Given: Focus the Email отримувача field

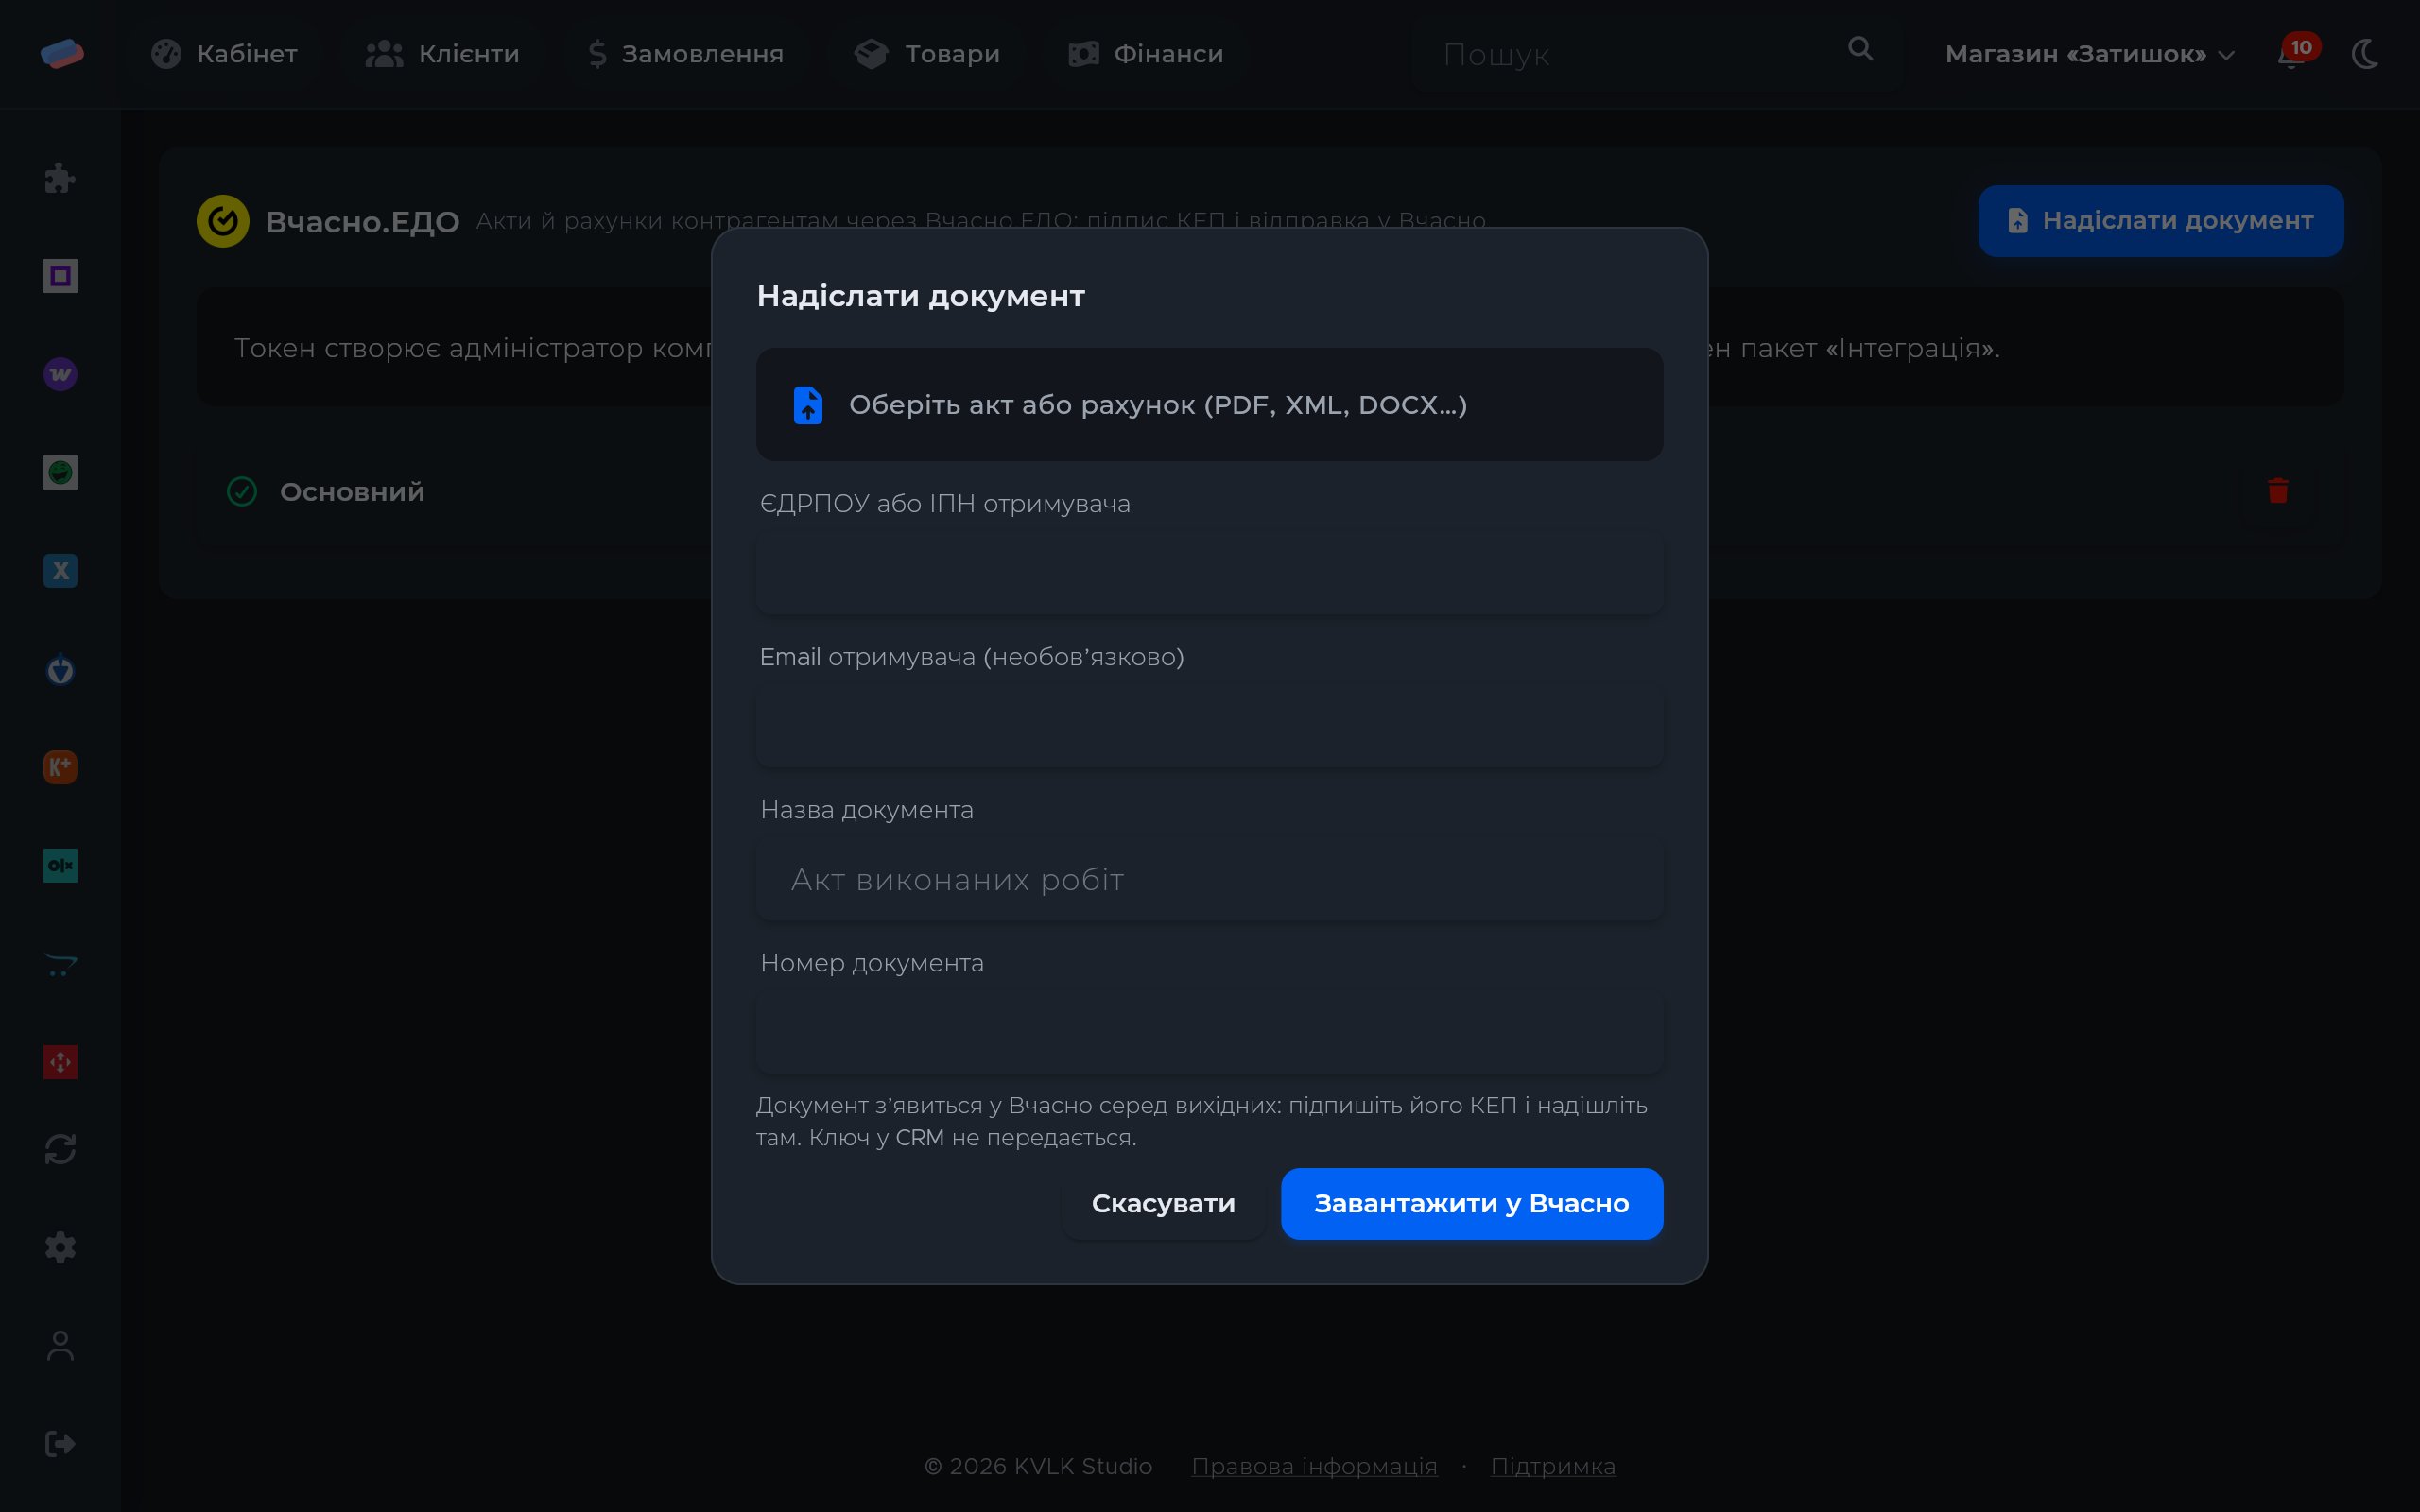Looking at the screenshot, I should click(x=1209, y=726).
